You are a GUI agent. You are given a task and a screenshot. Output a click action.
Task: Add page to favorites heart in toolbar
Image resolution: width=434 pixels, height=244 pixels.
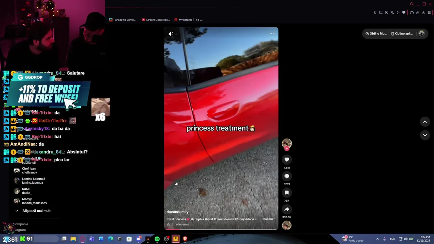click(404, 13)
